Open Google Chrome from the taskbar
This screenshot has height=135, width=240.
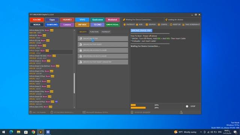[33, 132]
